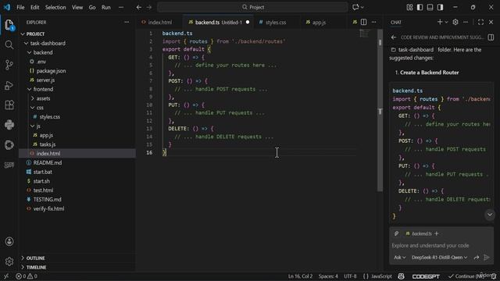
Task: Toggle the Primary Side Bar
Action: point(420,7)
